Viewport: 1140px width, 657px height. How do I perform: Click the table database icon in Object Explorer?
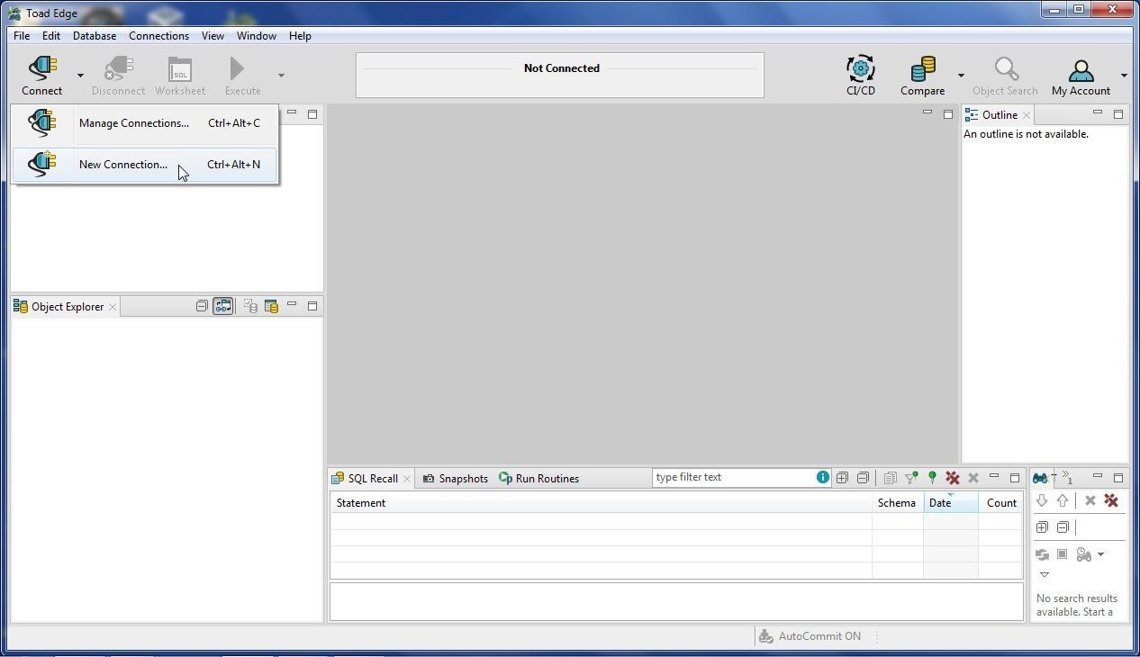pos(271,307)
